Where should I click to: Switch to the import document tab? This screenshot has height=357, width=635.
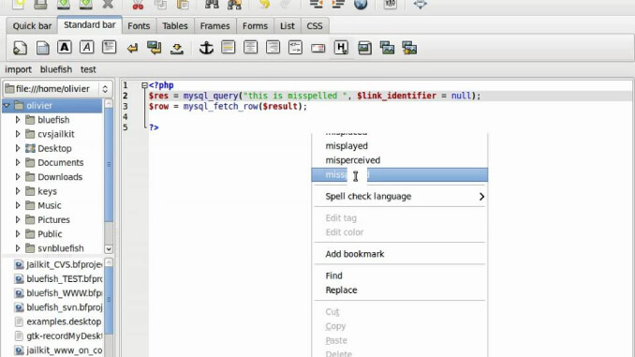point(18,69)
